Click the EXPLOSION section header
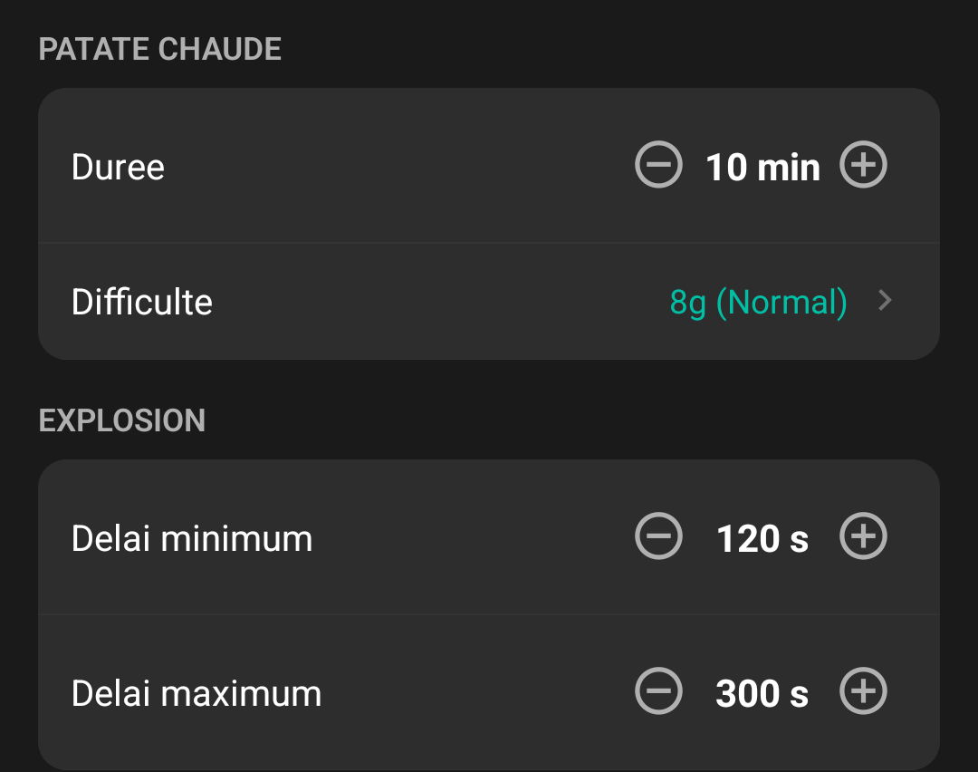978x772 pixels. point(121,420)
